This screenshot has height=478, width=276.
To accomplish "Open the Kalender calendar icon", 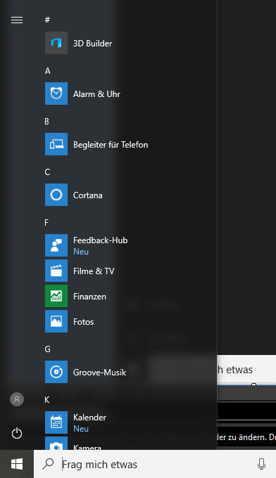I will [56, 422].
